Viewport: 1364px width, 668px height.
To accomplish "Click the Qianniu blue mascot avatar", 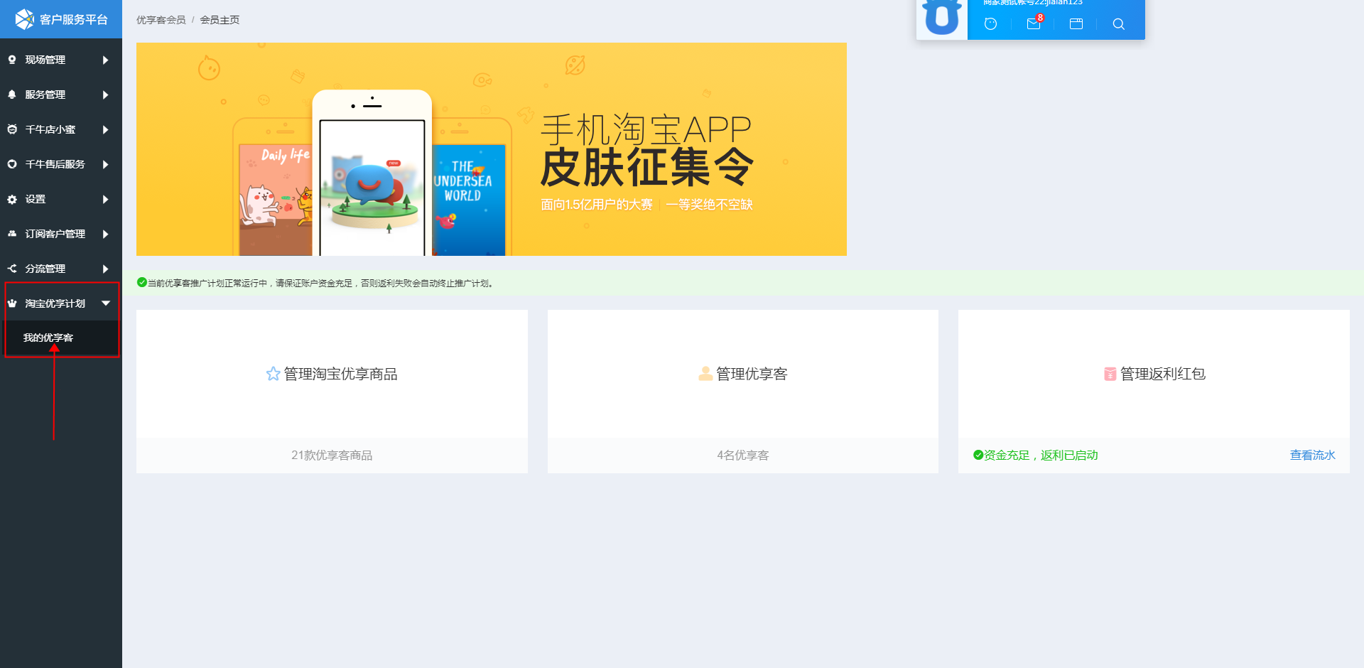I will point(942,18).
